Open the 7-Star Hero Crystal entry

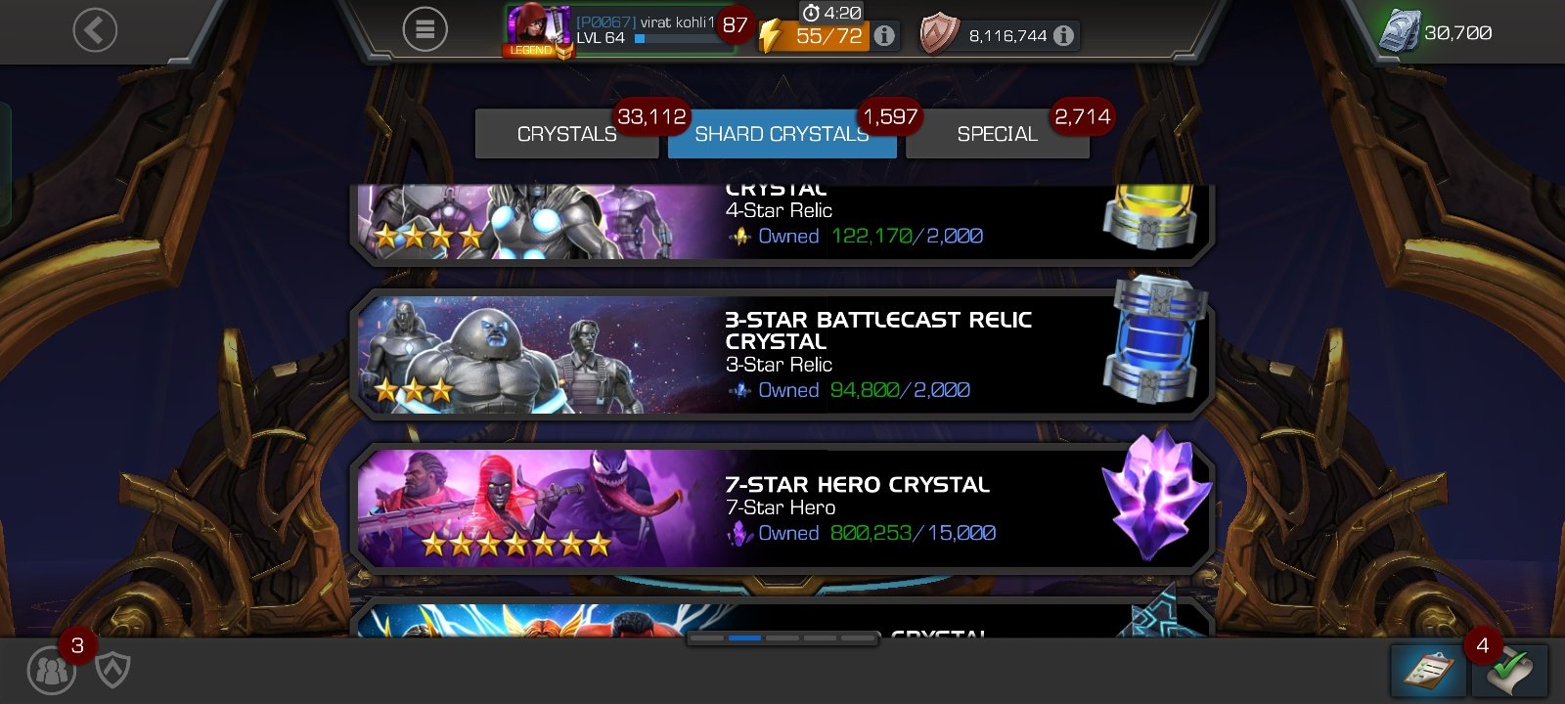point(782,507)
